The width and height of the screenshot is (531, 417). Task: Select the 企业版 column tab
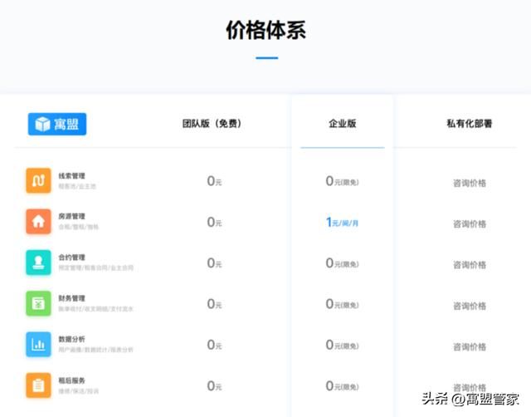point(343,124)
